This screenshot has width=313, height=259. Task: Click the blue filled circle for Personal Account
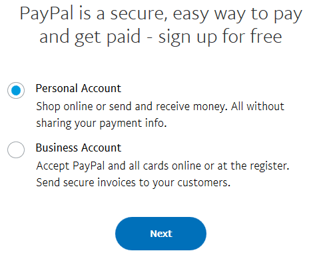(16, 91)
